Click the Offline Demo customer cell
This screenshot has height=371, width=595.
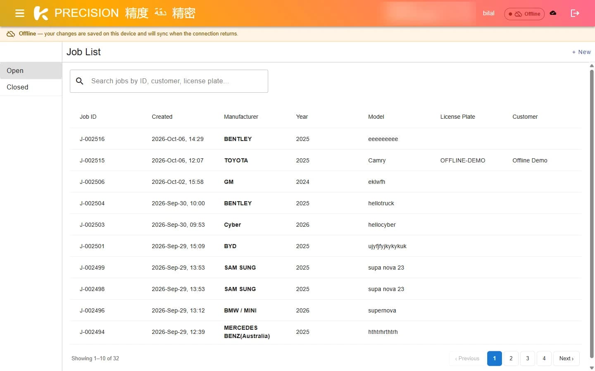click(x=530, y=160)
